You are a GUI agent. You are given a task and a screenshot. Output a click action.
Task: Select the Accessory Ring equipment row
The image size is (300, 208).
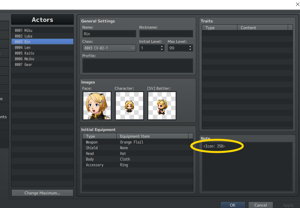coord(137,165)
